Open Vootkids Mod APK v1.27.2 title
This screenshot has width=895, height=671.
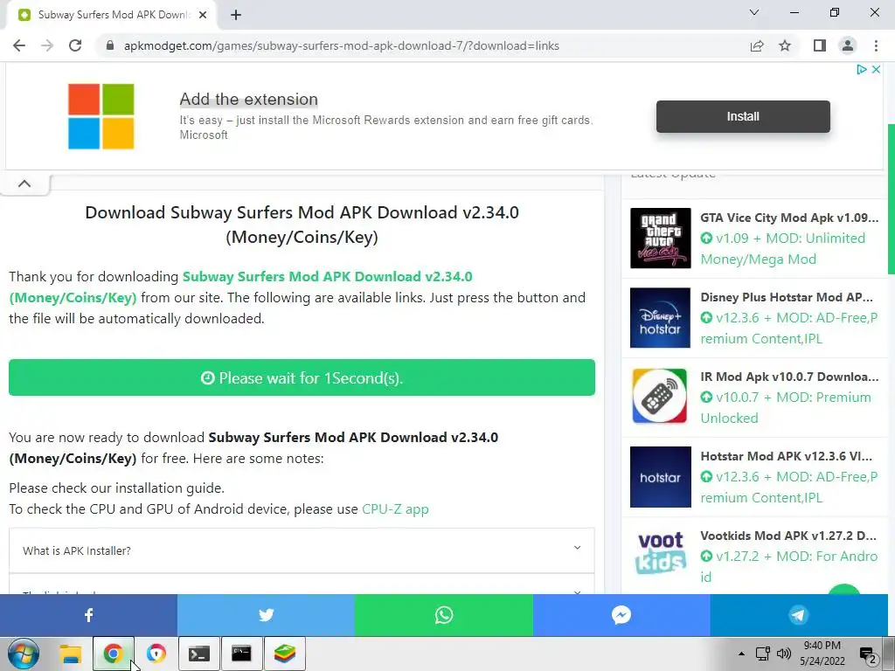(788, 536)
